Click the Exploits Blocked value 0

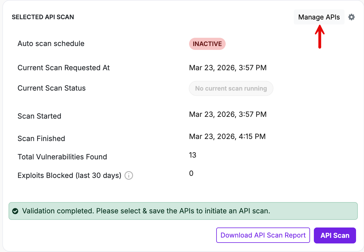191,174
